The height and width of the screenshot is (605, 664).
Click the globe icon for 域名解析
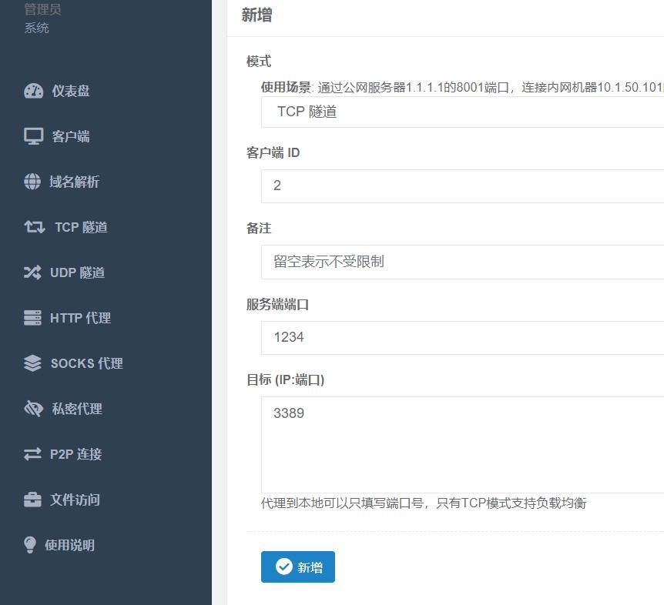click(32, 182)
